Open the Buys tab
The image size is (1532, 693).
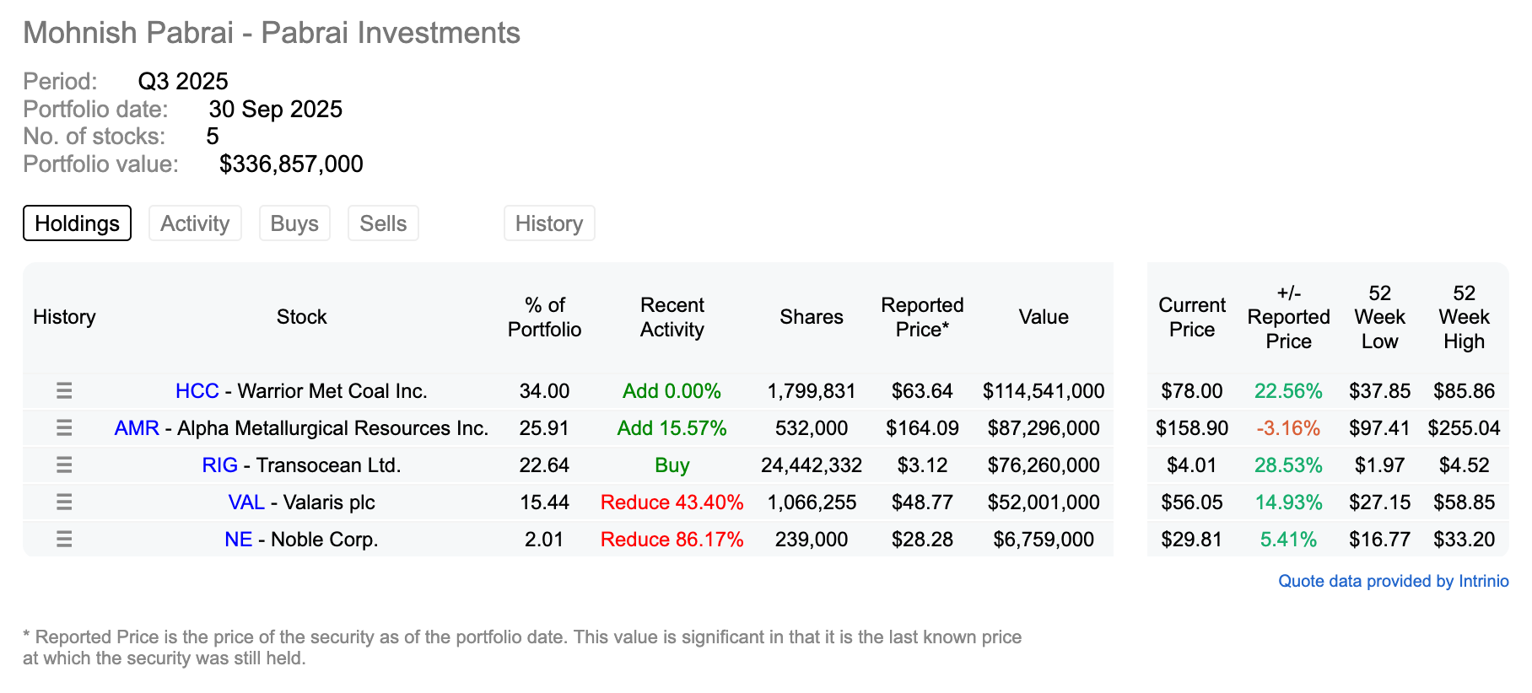point(294,223)
